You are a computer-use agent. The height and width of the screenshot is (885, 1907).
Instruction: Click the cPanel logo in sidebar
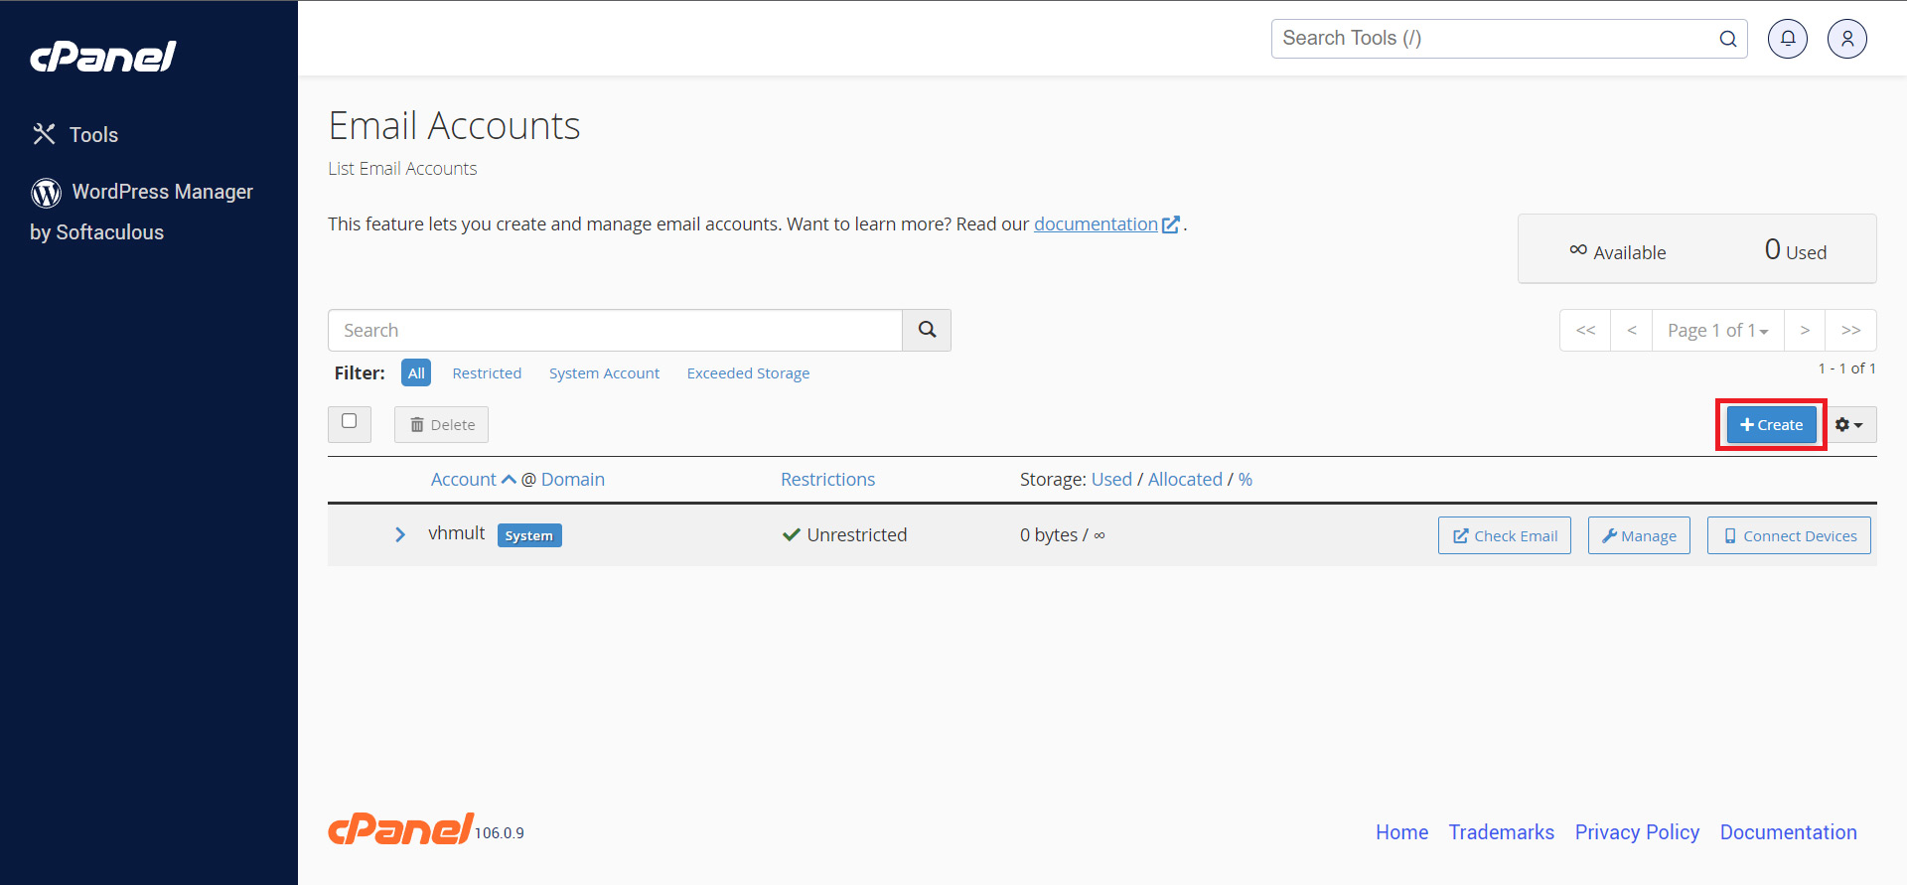(103, 57)
